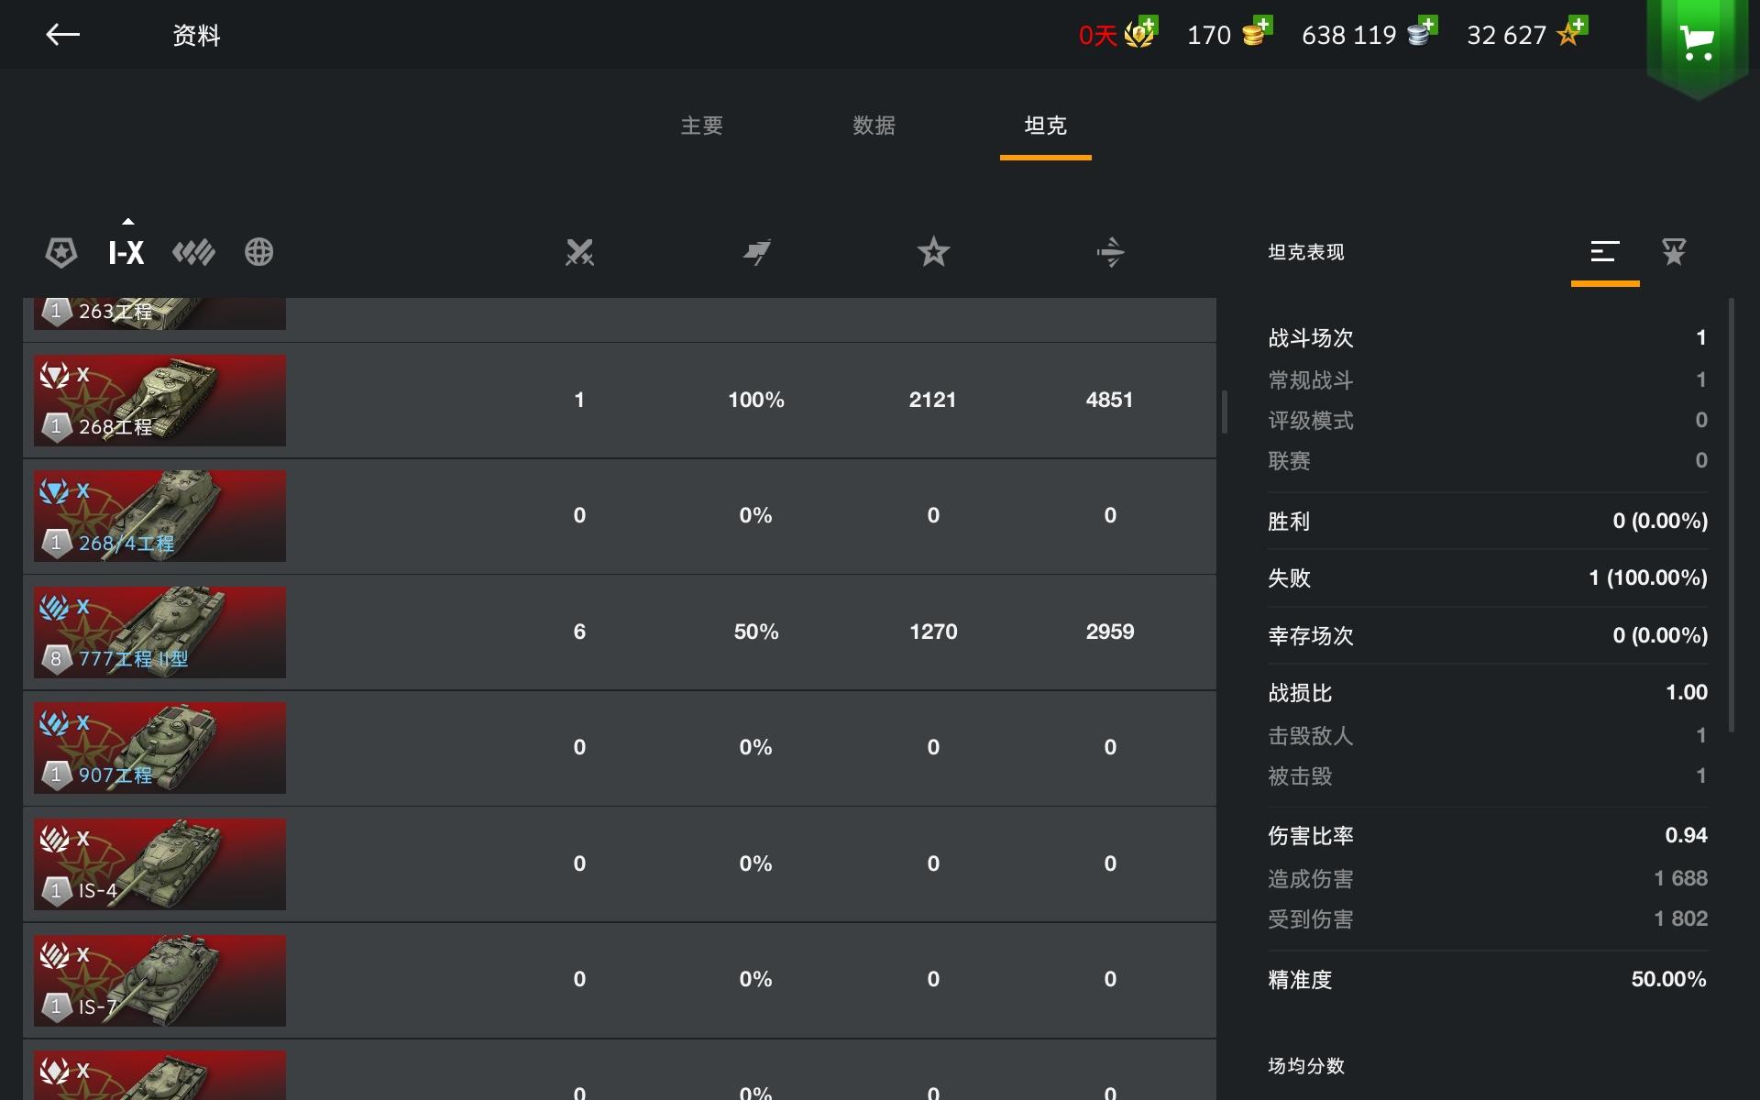
Task: Sort tanks by average damage icon
Action: pos(1110,252)
